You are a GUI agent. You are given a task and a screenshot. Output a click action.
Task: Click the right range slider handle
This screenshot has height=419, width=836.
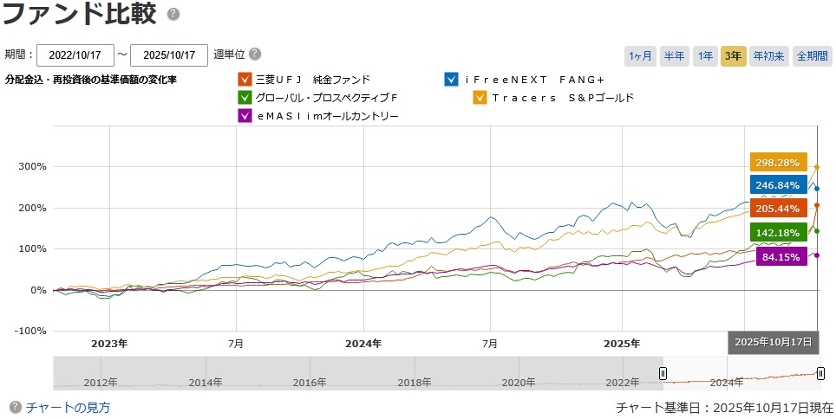pos(820,374)
